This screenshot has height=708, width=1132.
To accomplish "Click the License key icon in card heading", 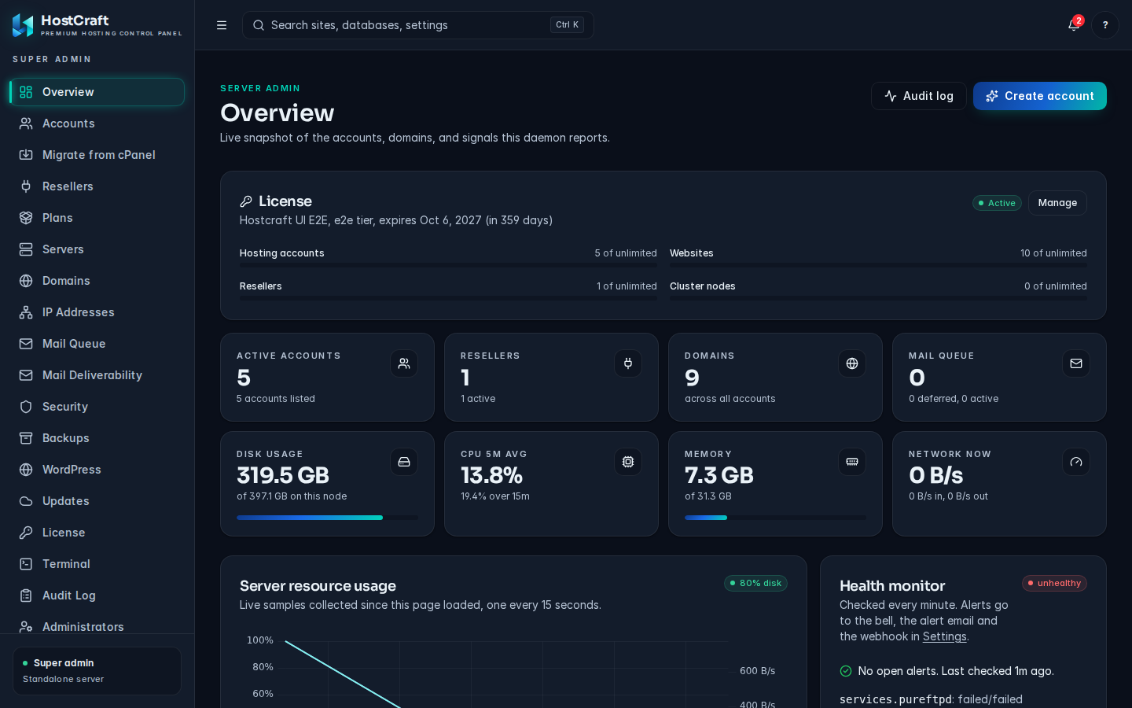I will tap(246, 201).
